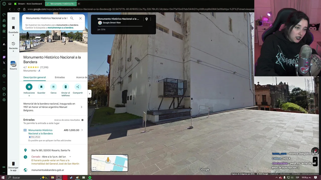Click Descargar la app button

13,167
